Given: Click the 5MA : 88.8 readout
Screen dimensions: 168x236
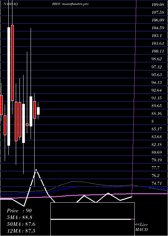Looking at the screenshot, I should tap(19, 217).
